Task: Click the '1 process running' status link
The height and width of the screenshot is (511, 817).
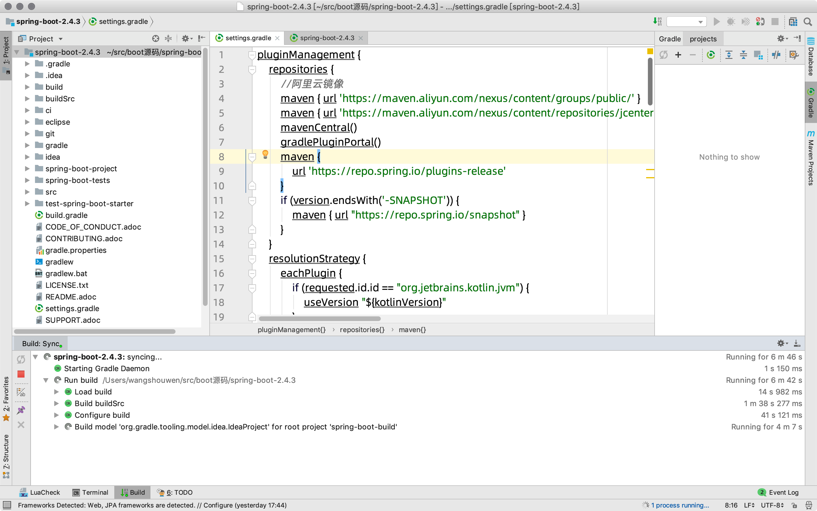Action: pos(680,505)
